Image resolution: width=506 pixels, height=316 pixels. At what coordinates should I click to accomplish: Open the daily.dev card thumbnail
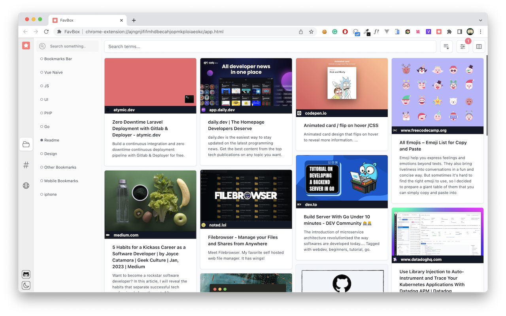[x=246, y=82]
